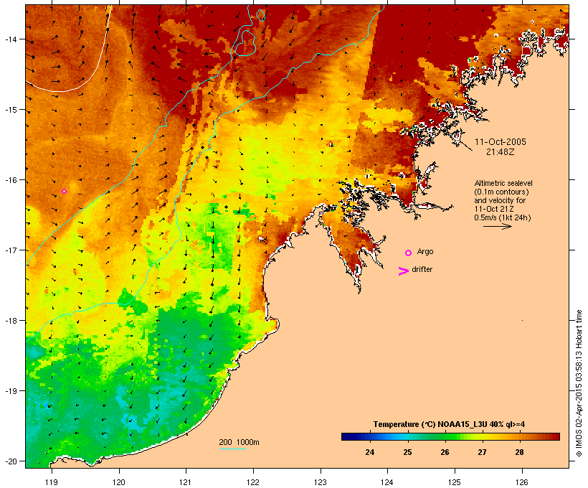Click the 0.5m/s velocity reference arrow

pos(497,226)
